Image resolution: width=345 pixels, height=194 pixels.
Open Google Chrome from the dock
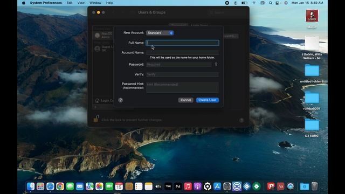60,186
